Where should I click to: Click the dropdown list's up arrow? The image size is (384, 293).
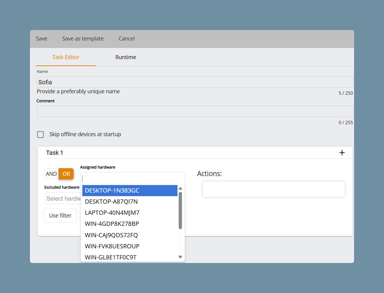[x=180, y=188]
